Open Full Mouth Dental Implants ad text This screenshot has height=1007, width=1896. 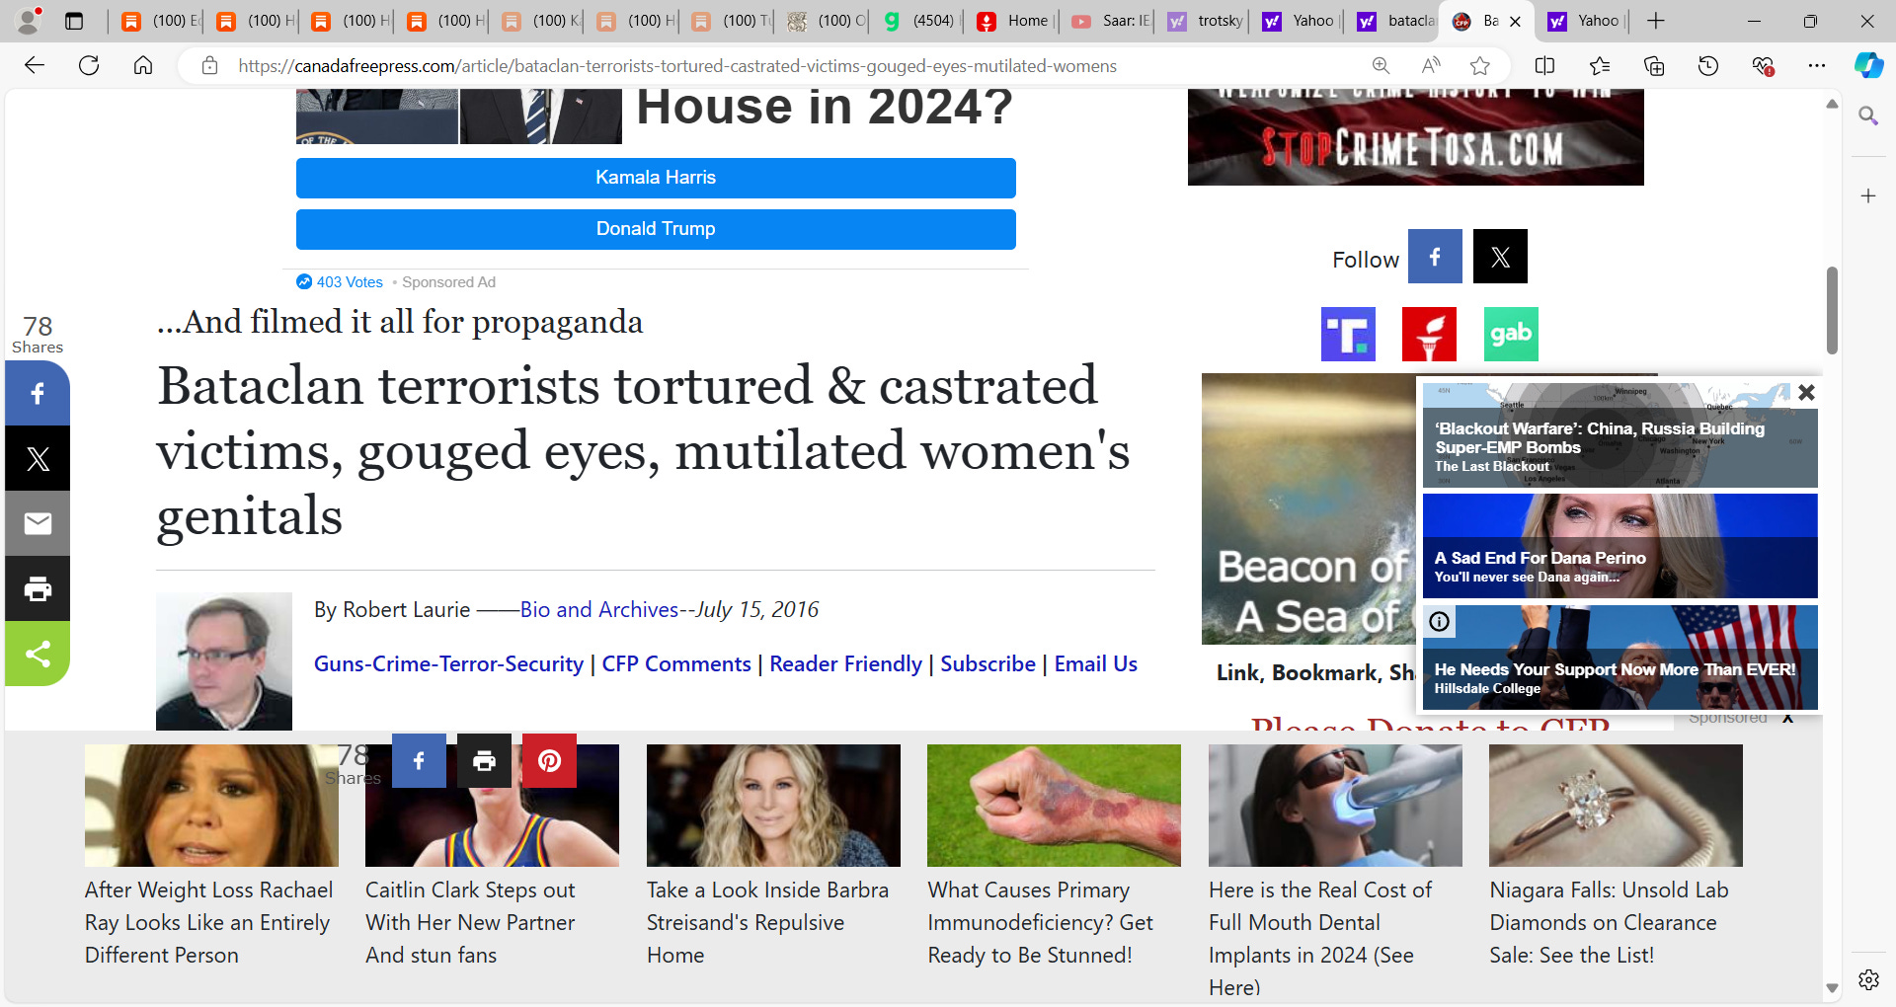[x=1320, y=938]
